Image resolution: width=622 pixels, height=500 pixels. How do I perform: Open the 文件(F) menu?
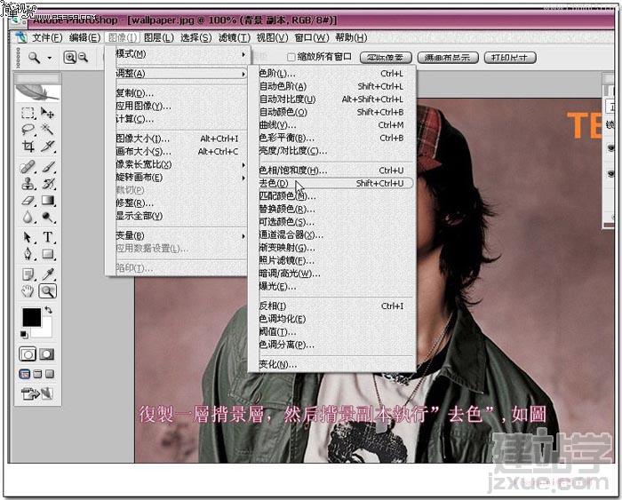click(47, 37)
